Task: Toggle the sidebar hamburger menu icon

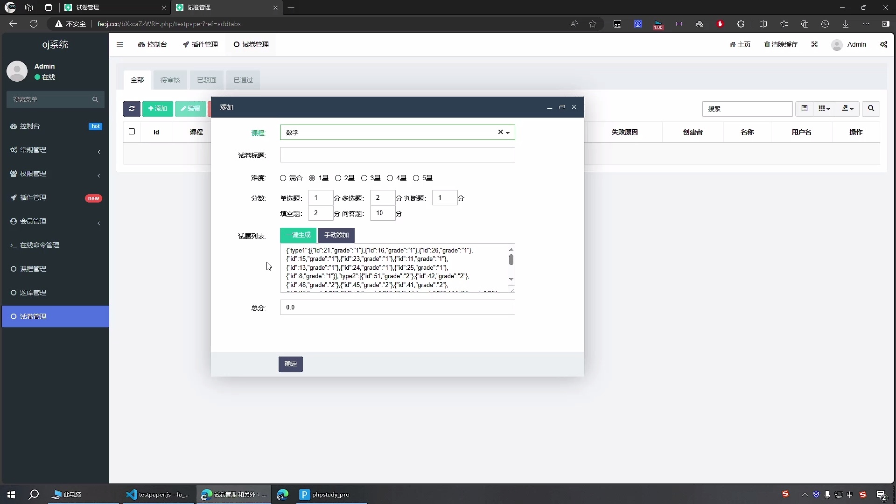Action: (x=120, y=45)
